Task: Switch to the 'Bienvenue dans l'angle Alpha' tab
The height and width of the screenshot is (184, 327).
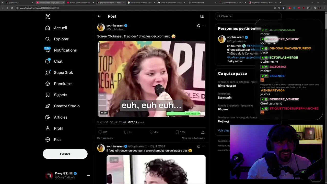Action: (x=50, y=3)
